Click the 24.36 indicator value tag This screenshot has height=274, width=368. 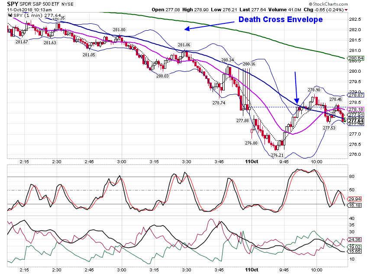(x=355, y=239)
